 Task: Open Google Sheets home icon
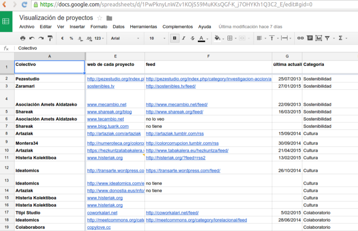coord(6,21)
